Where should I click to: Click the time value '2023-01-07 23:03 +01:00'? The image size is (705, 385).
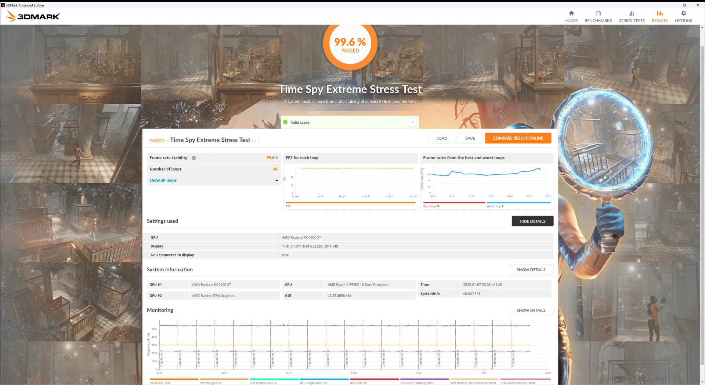pyautogui.click(x=482, y=285)
